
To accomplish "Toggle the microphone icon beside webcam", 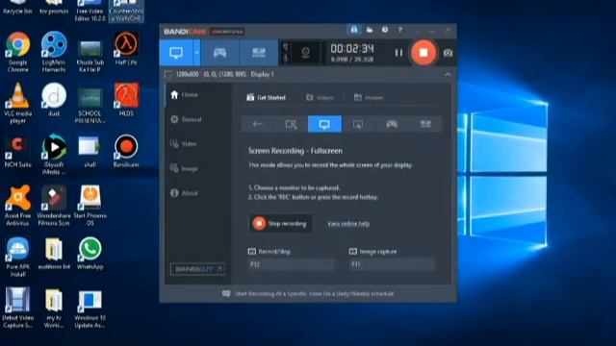I will click(286, 58).
